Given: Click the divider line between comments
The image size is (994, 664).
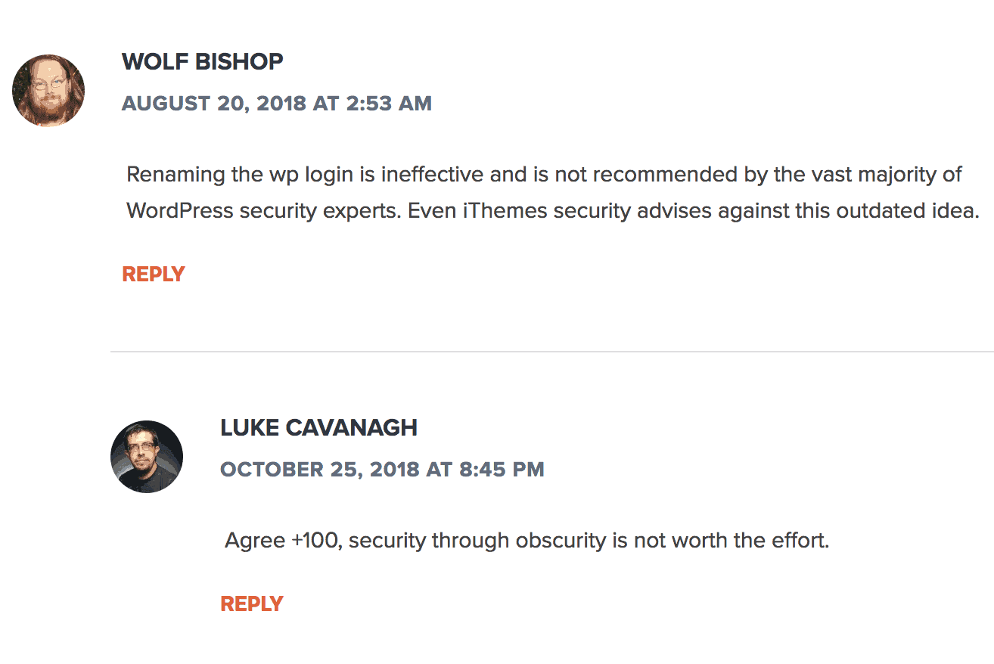Looking at the screenshot, I should pyautogui.click(x=552, y=352).
